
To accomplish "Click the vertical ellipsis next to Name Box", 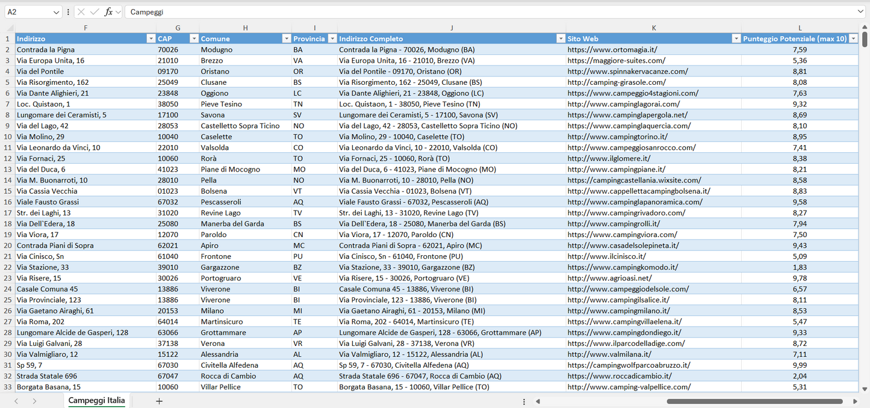I will tap(68, 11).
